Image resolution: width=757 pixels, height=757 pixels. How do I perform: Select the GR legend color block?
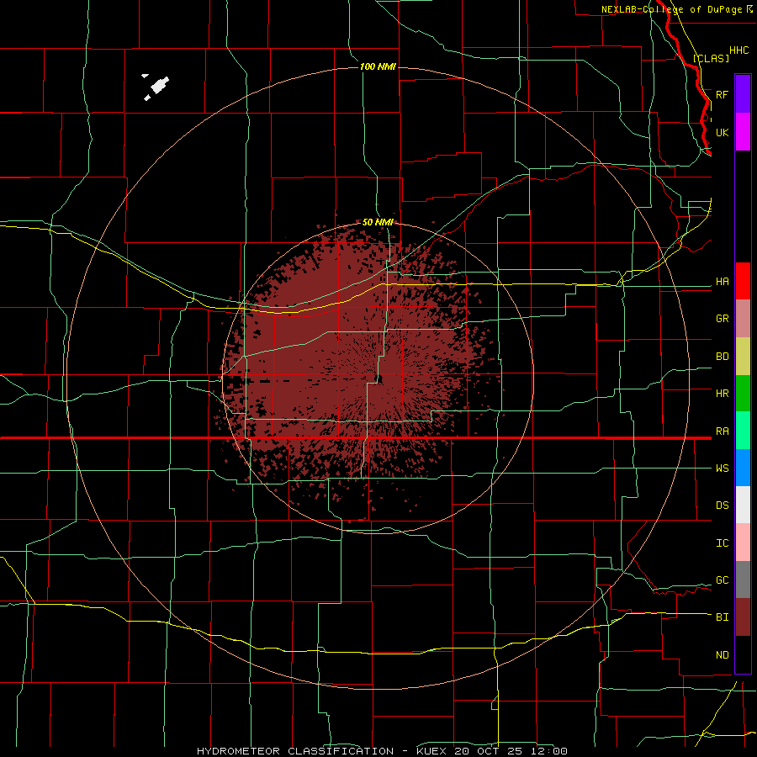(x=743, y=318)
